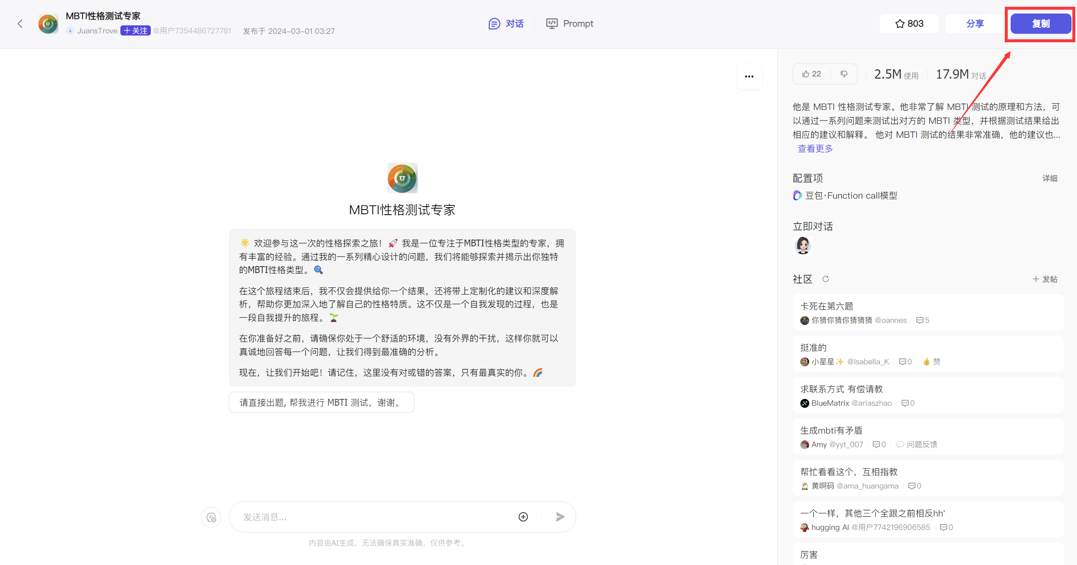Screen dimensions: 1077x565
Task: Click the 问题反馈 tag on Amy's post
Action: pyautogui.click(x=917, y=445)
